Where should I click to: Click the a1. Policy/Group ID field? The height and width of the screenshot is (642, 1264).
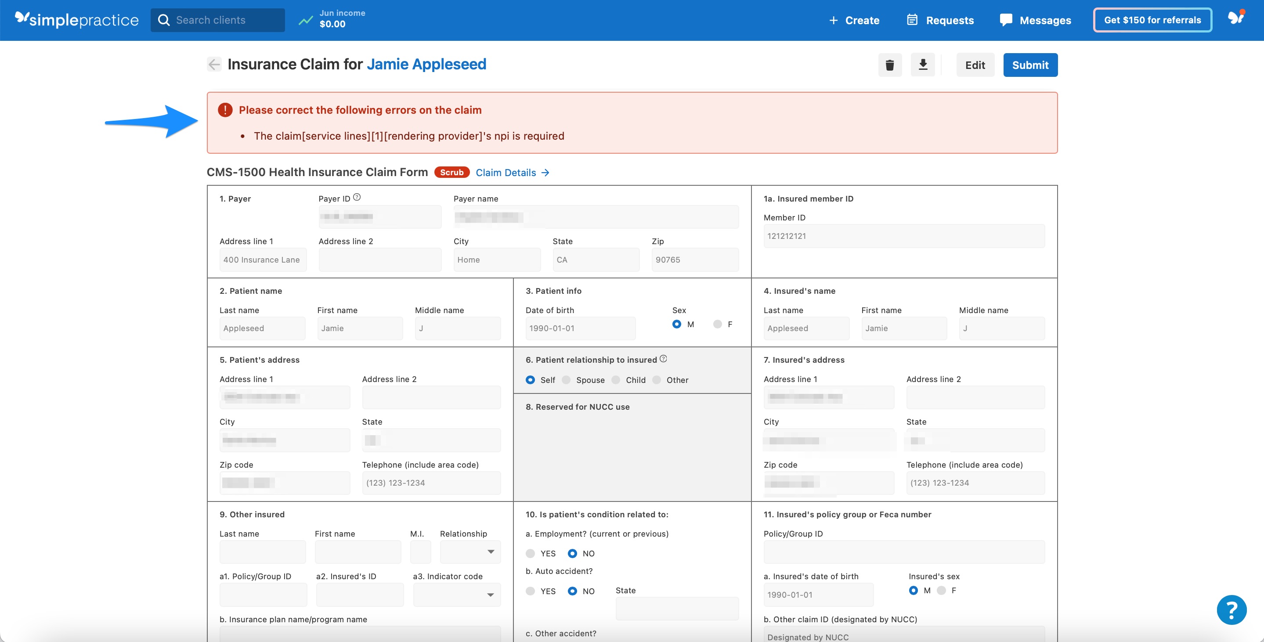pos(263,595)
